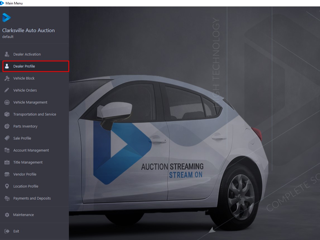
Task: Select Transportation and Service menu entry
Action: coord(35,114)
